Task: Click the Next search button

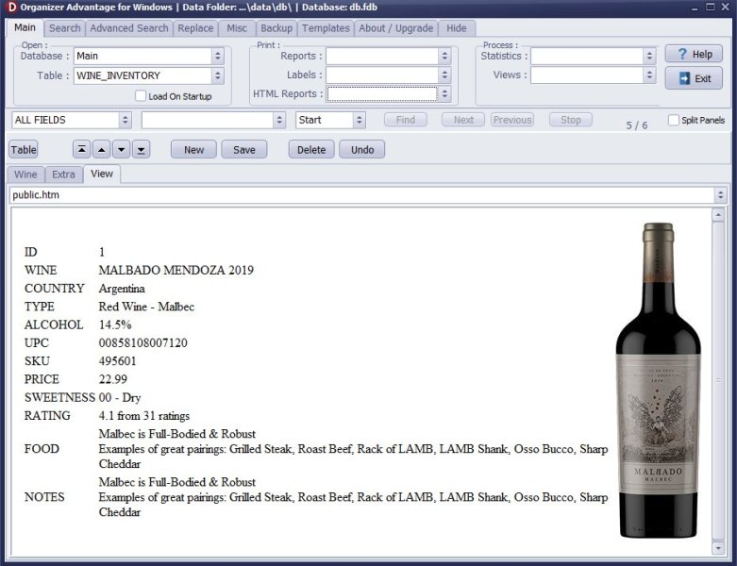Action: click(463, 120)
